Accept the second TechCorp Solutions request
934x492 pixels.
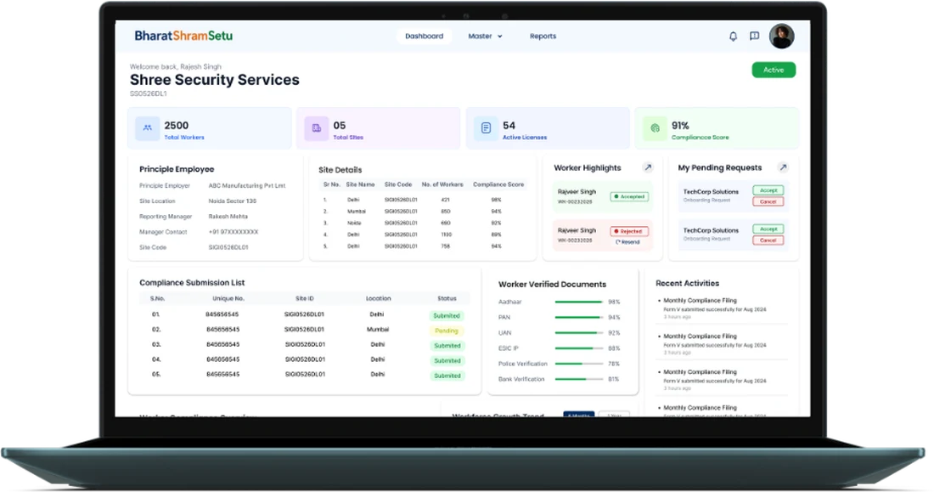point(768,229)
